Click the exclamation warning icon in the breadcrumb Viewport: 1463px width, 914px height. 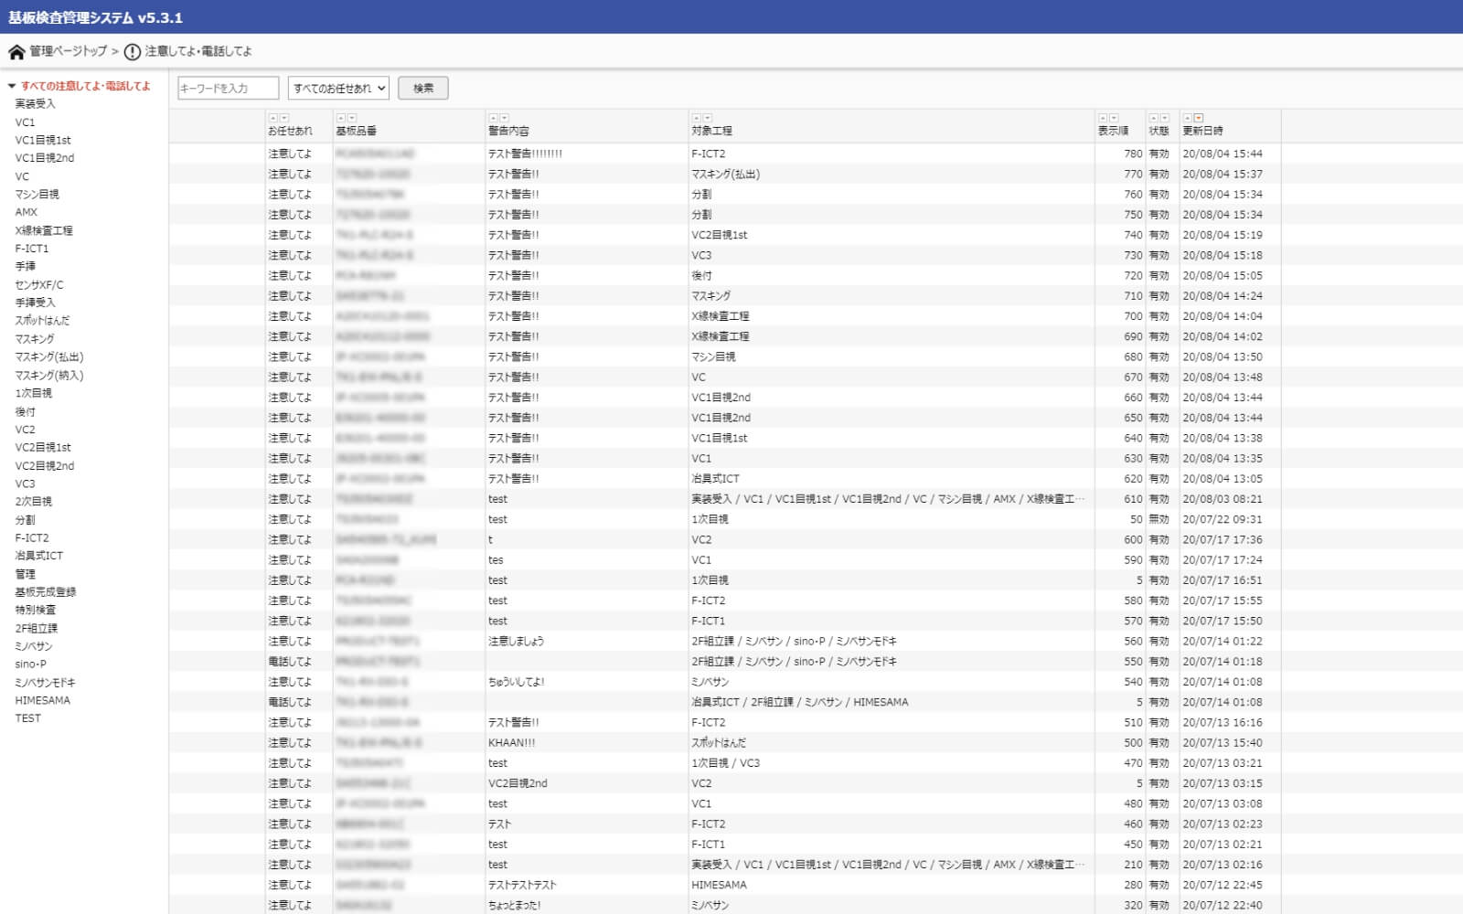coord(133,52)
